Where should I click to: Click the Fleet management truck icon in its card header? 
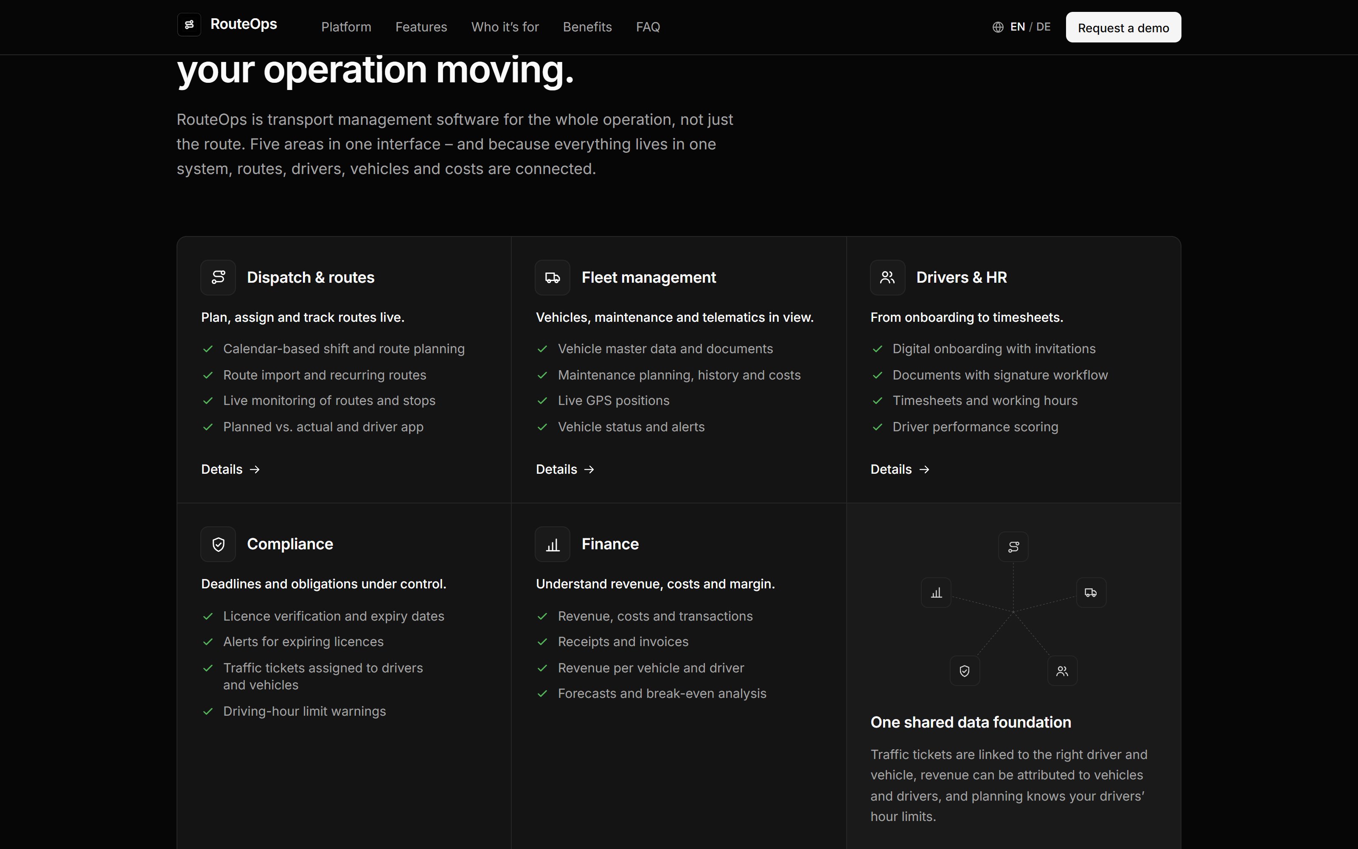(553, 277)
